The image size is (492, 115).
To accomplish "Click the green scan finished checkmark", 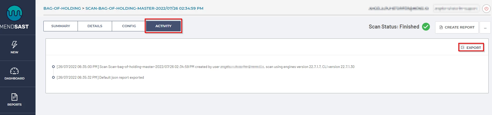I will coord(426,27).
